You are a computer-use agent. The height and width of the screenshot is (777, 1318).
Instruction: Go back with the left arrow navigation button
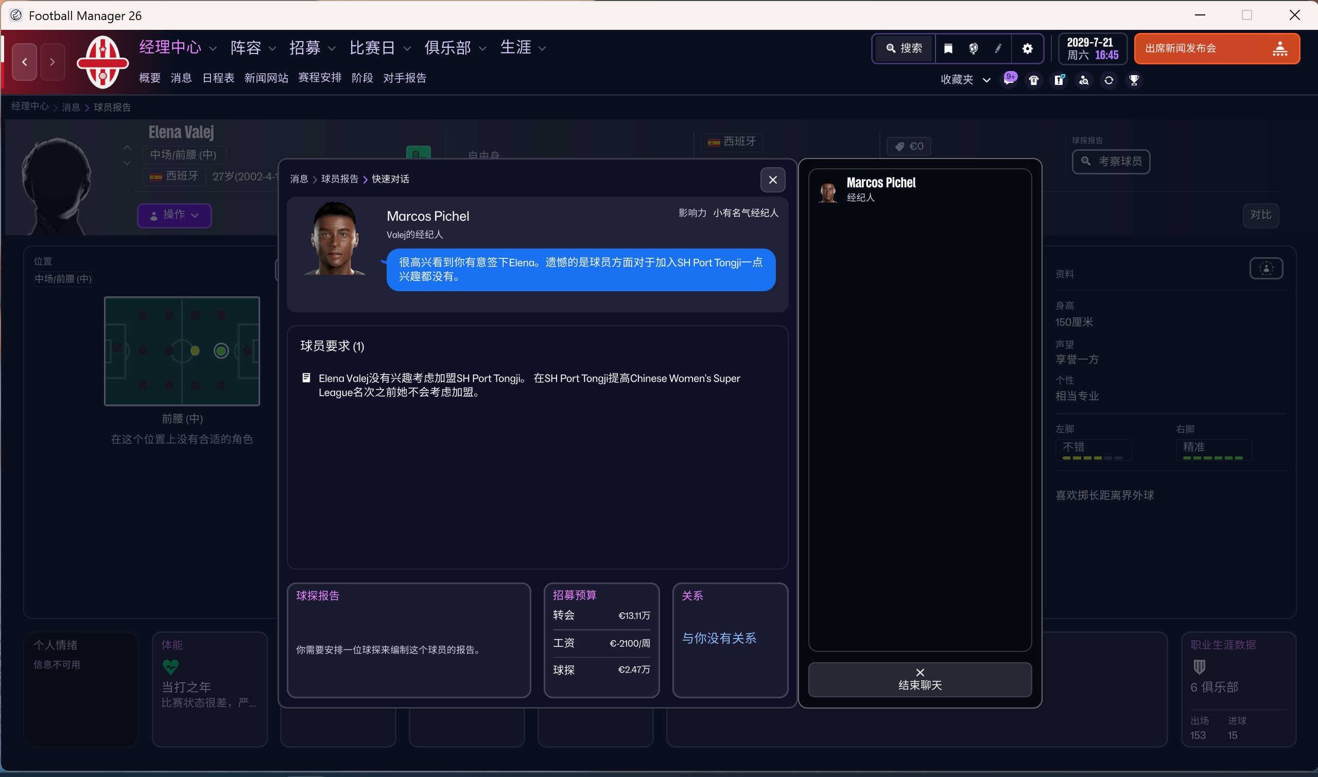[x=25, y=62]
